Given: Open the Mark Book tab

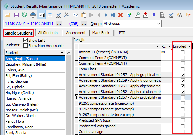Looking at the screenshot, I should tap(101, 33).
